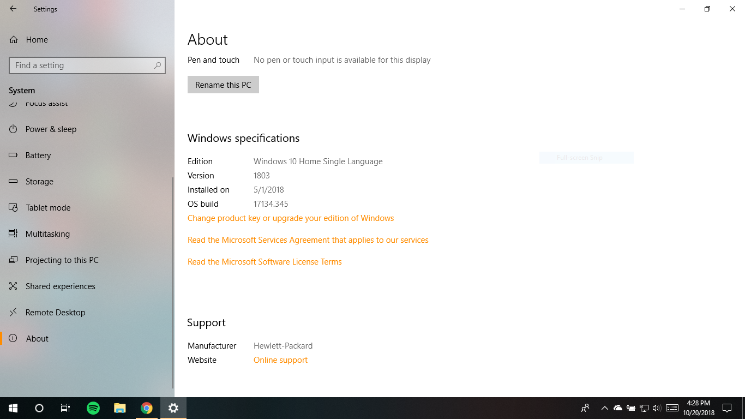The image size is (745, 419).
Task: Click the Settings gear taskbar icon
Action: coord(173,408)
